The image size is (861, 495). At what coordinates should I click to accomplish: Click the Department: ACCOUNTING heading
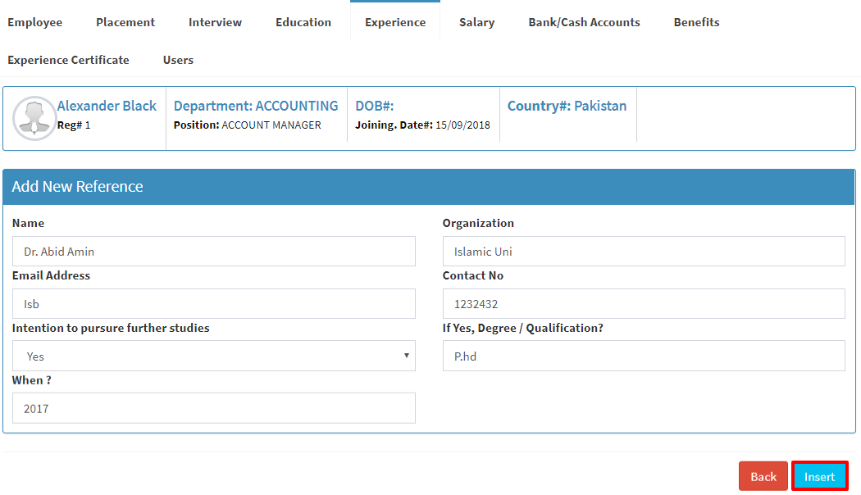256,106
